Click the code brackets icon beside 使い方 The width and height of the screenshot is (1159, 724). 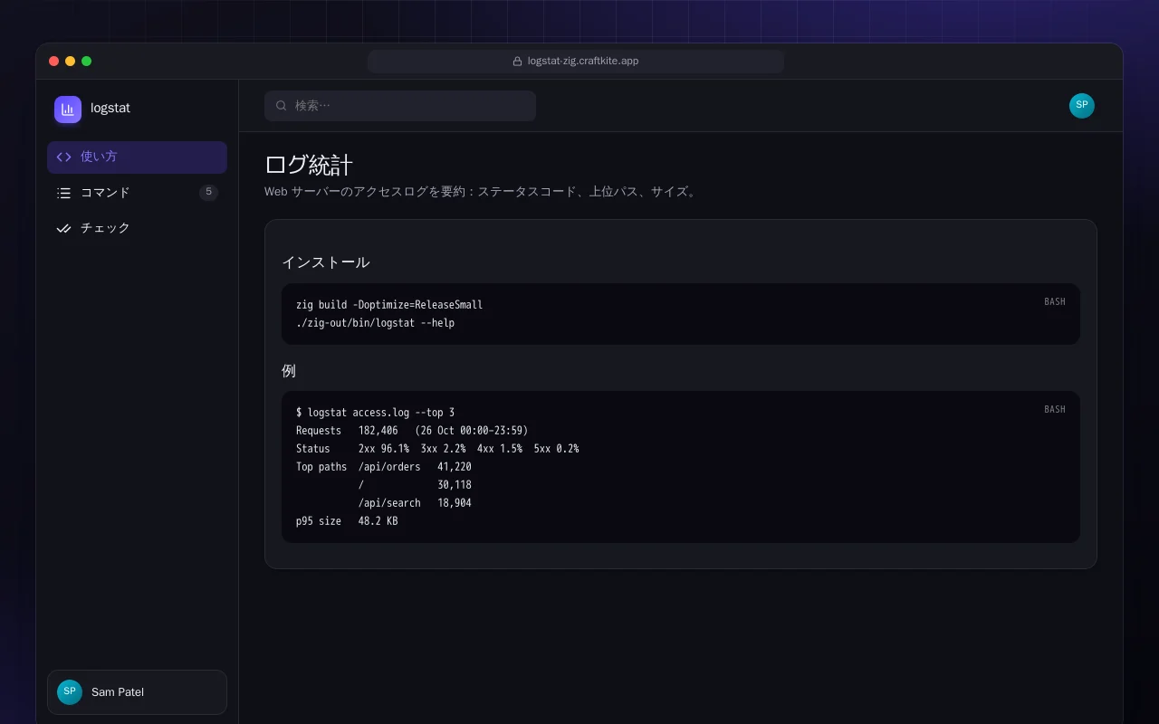(x=63, y=157)
